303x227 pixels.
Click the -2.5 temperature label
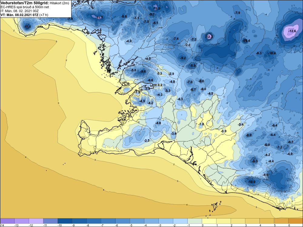(x=147, y=141)
